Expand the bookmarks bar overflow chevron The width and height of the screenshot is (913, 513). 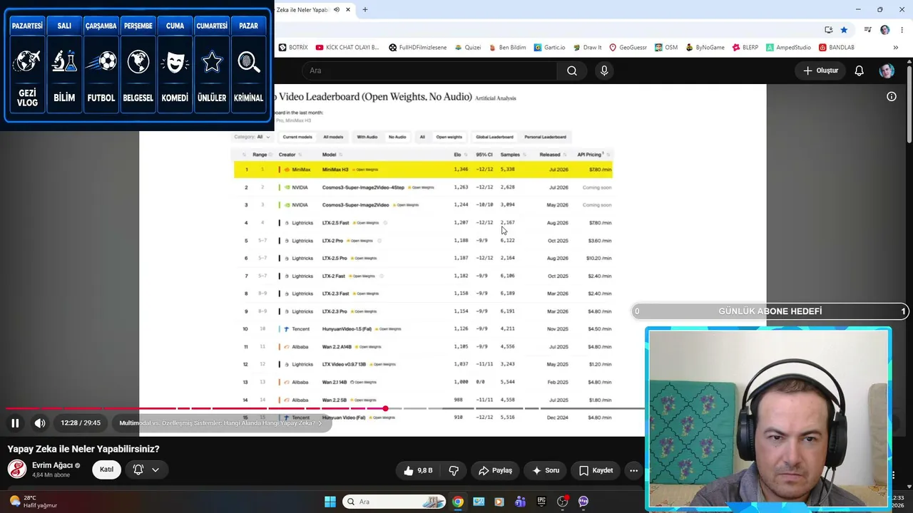(x=896, y=48)
